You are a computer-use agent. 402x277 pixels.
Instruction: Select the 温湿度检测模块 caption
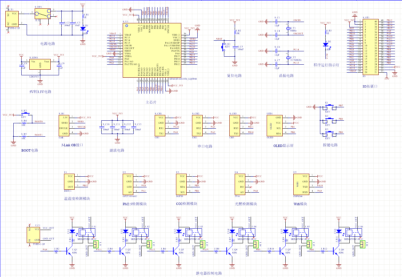[77, 199]
